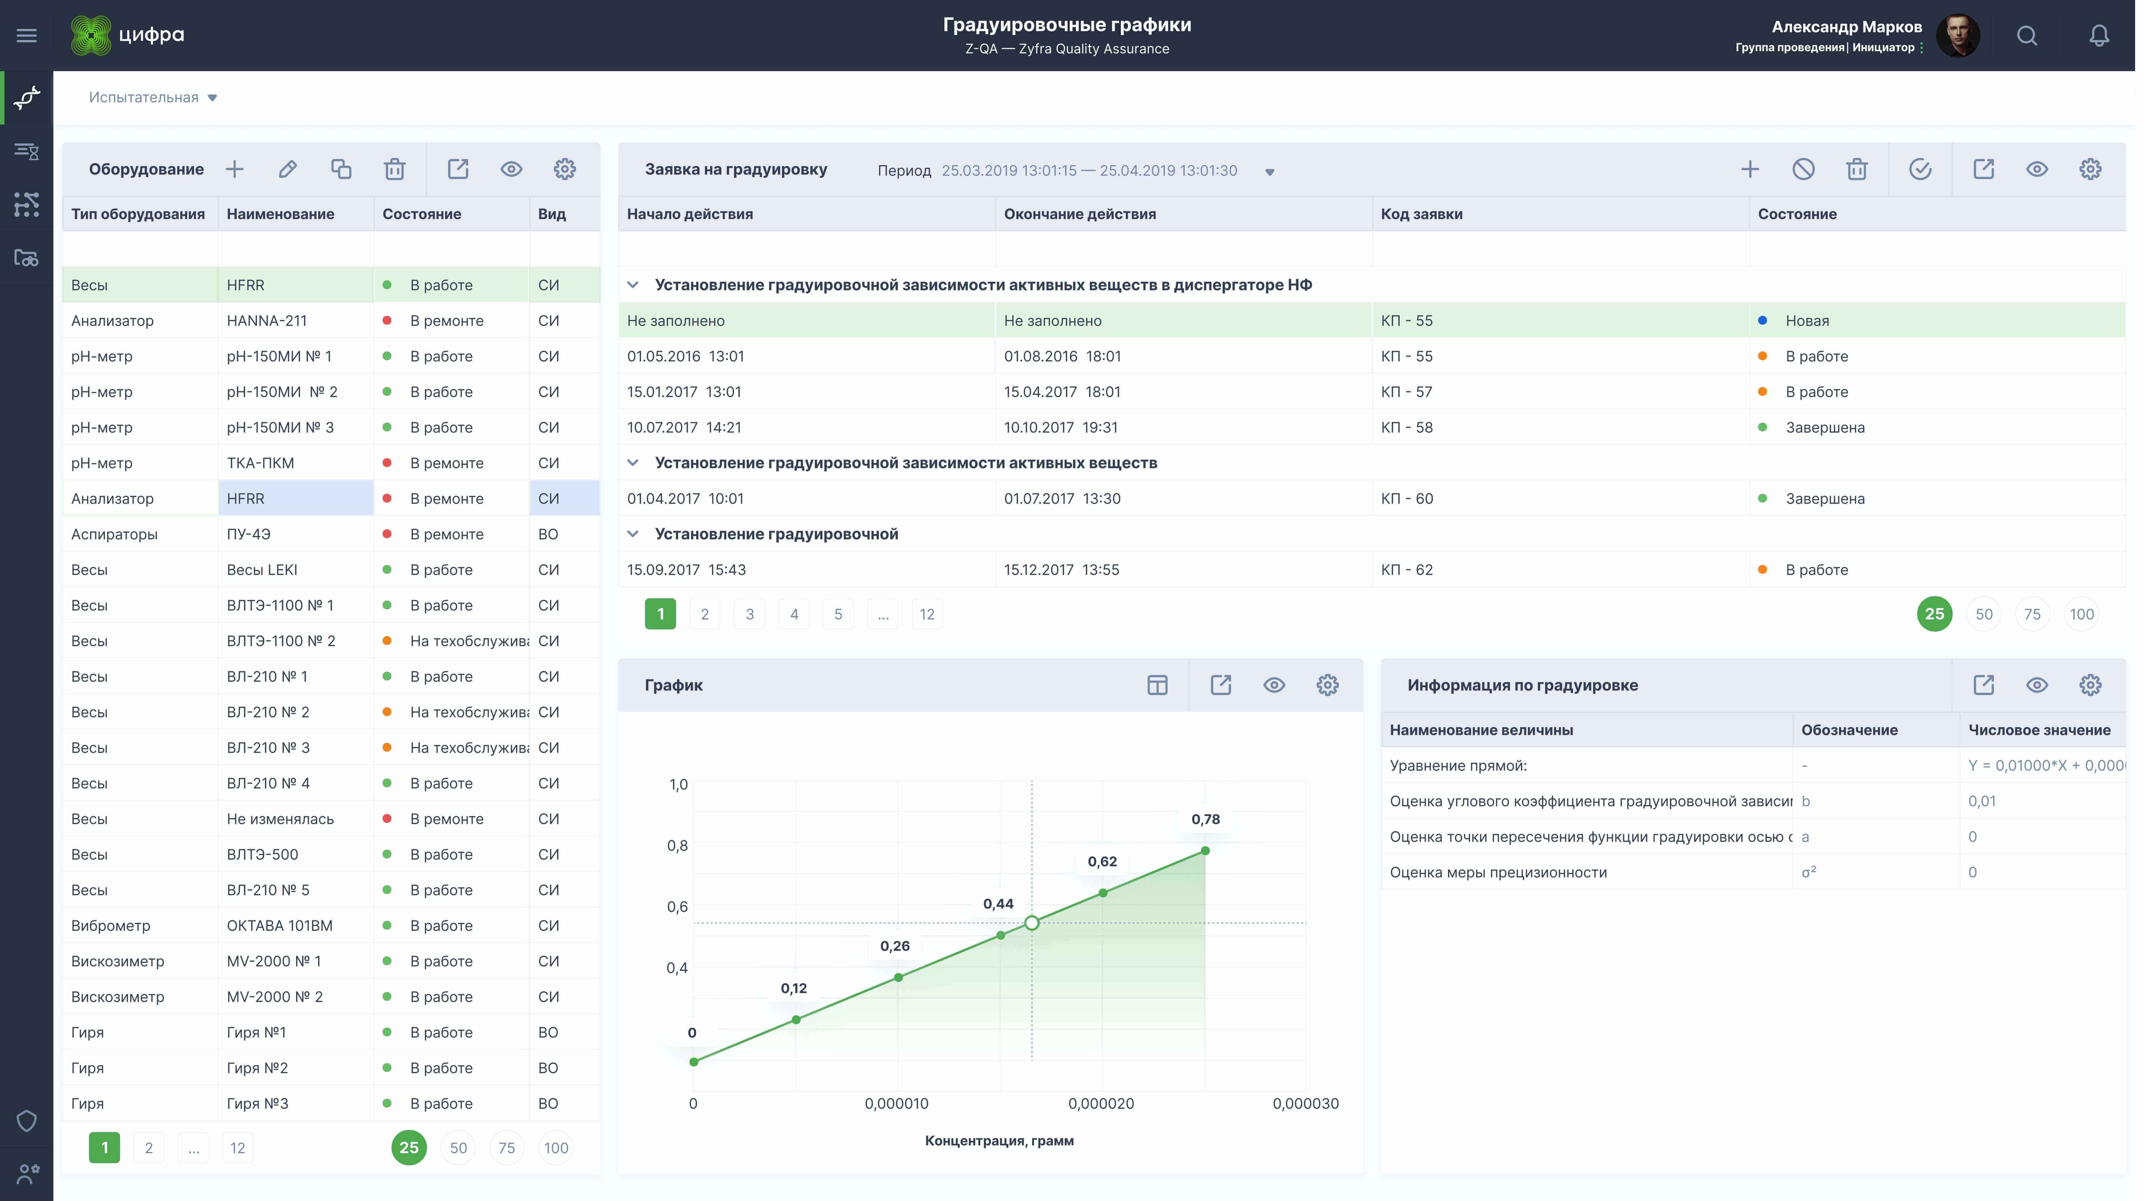
Task: Show 75 requests per page
Action: pyautogui.click(x=2033, y=614)
